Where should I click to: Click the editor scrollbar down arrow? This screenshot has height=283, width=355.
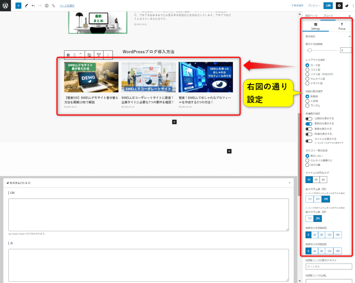point(300,281)
